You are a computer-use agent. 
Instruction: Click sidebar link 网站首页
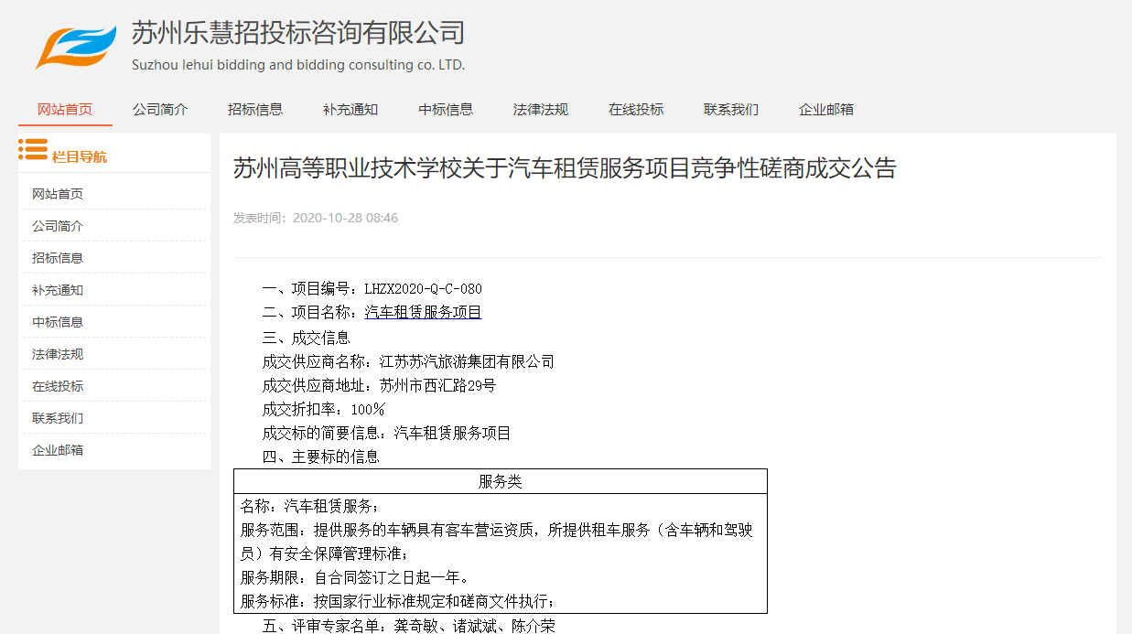coord(58,194)
